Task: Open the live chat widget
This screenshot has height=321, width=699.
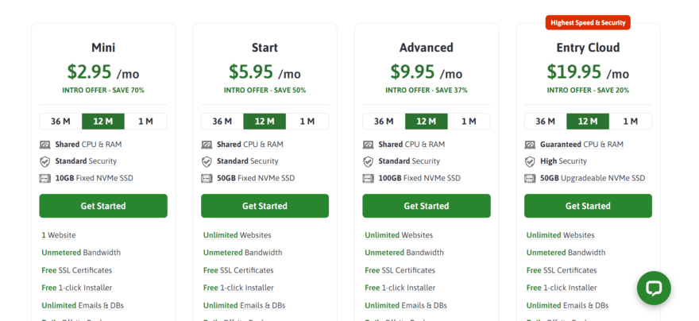Action: click(x=654, y=288)
